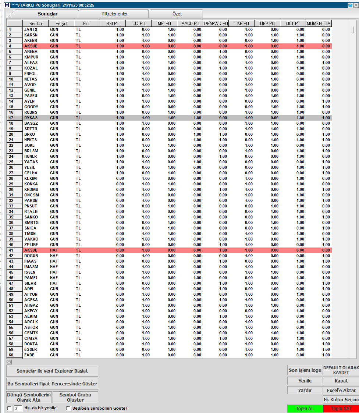Image resolution: width=359 pixels, height=413 pixels.
Task: Click the small collapse icon below the table
Action: pyautogui.click(x=9, y=362)
